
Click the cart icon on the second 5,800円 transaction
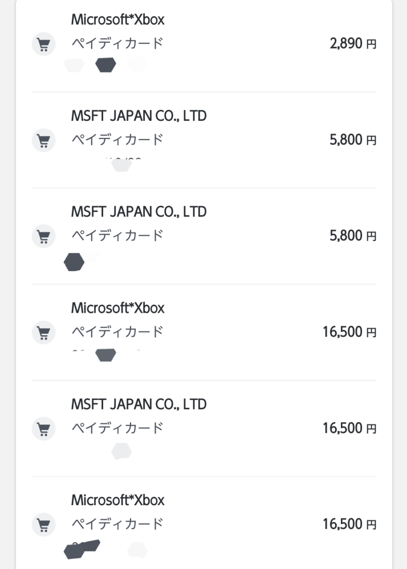pos(43,236)
